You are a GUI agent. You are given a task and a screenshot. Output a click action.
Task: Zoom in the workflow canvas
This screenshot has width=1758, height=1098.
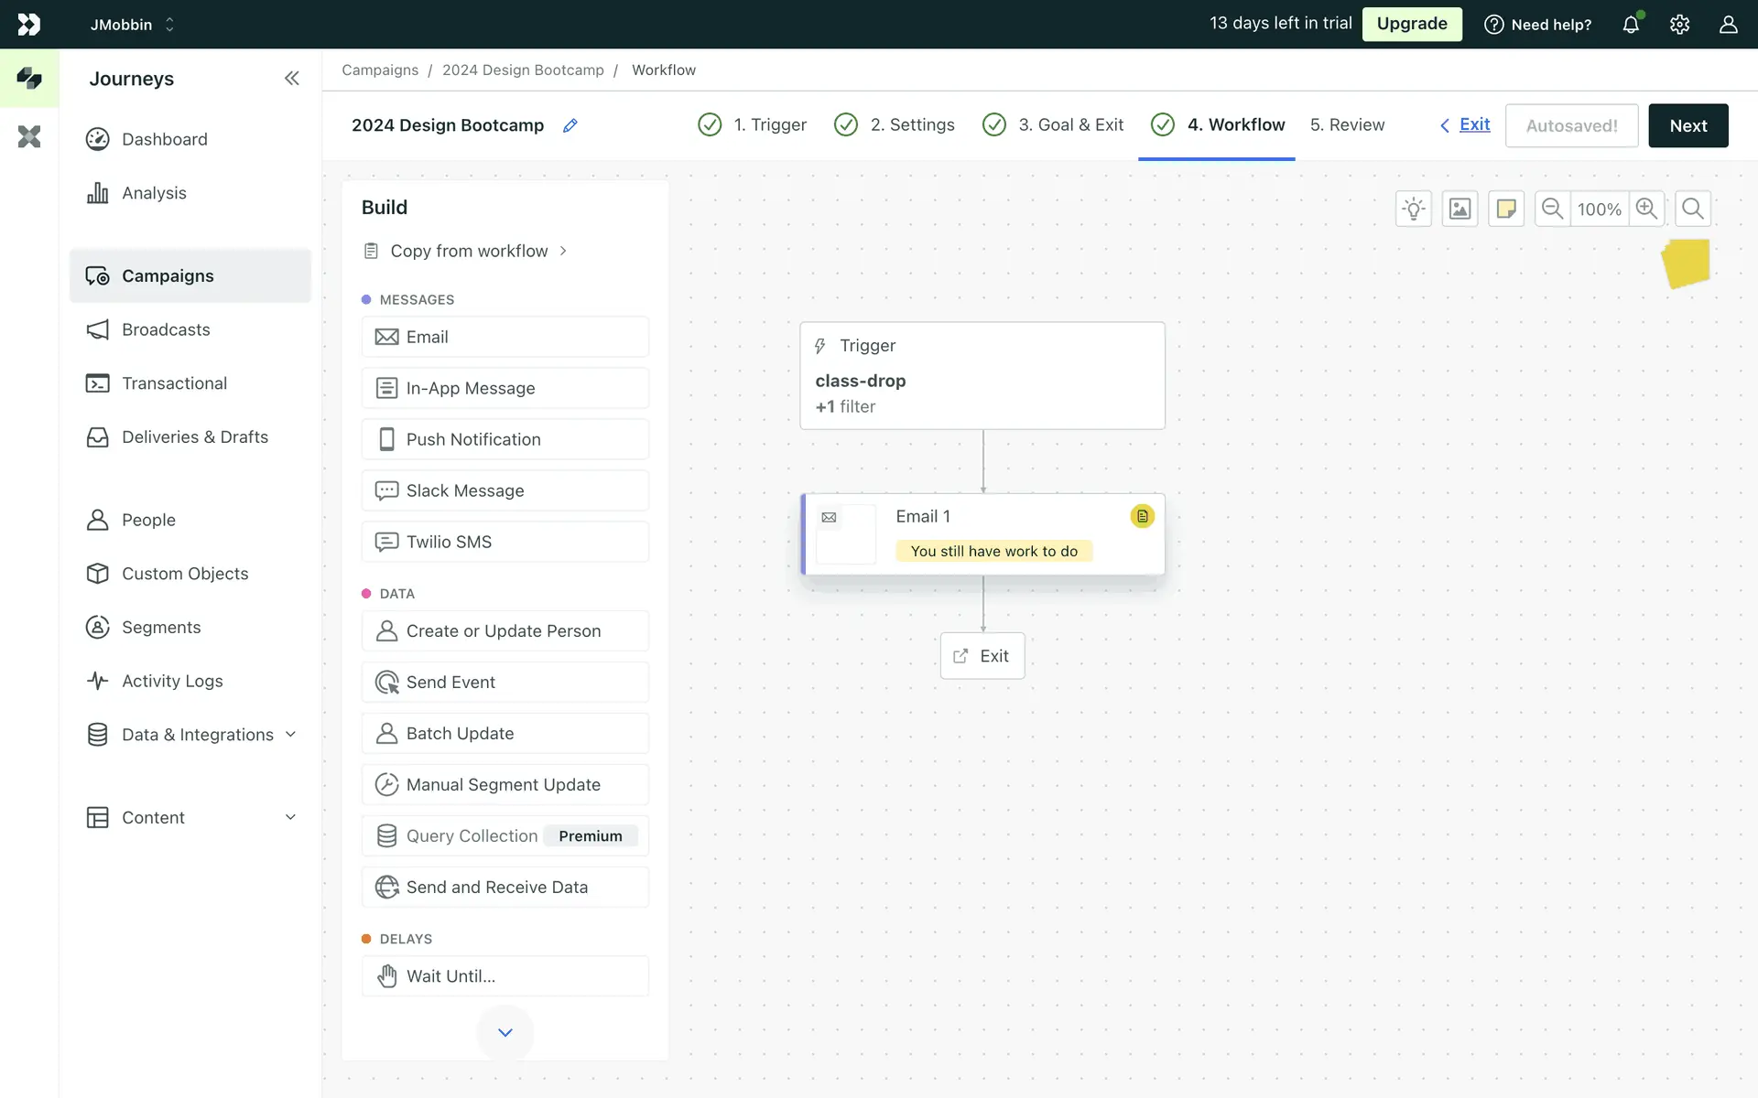1646,209
